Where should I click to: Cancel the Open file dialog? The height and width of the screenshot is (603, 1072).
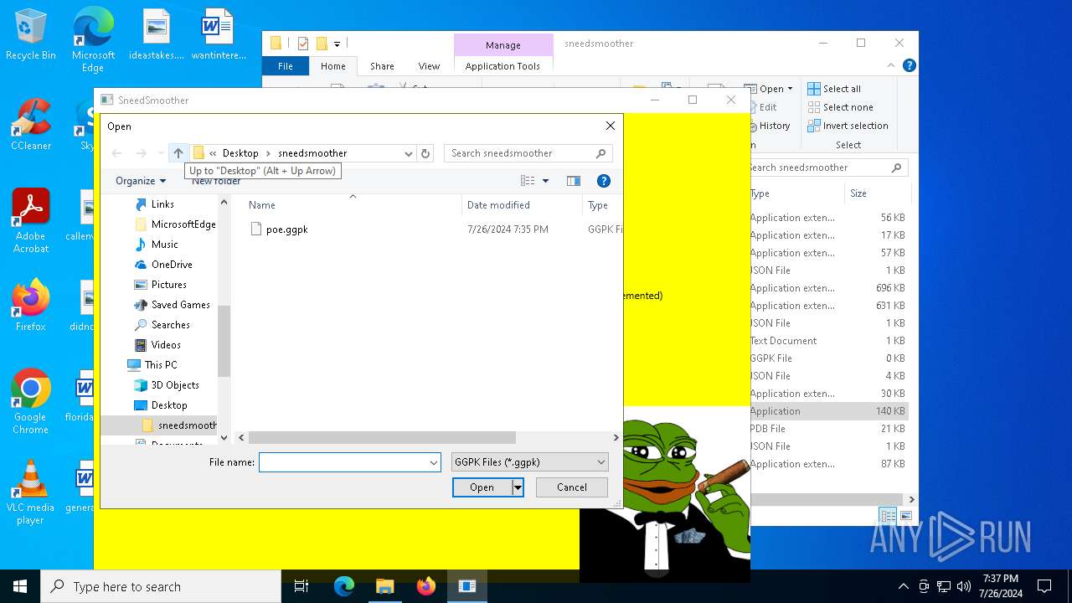click(572, 487)
